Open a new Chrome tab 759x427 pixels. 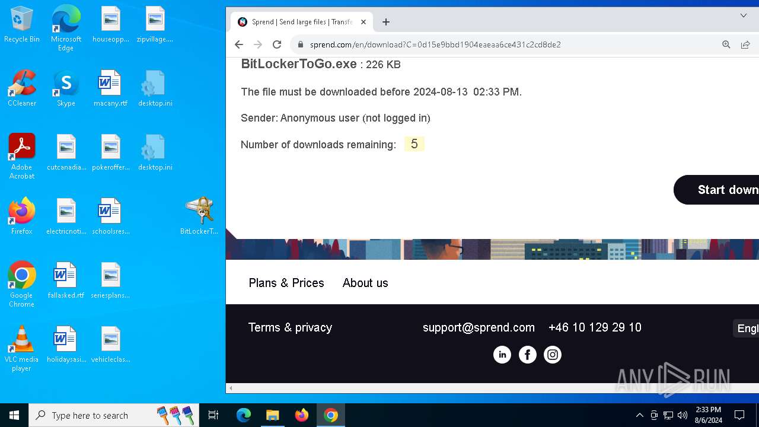[386, 22]
